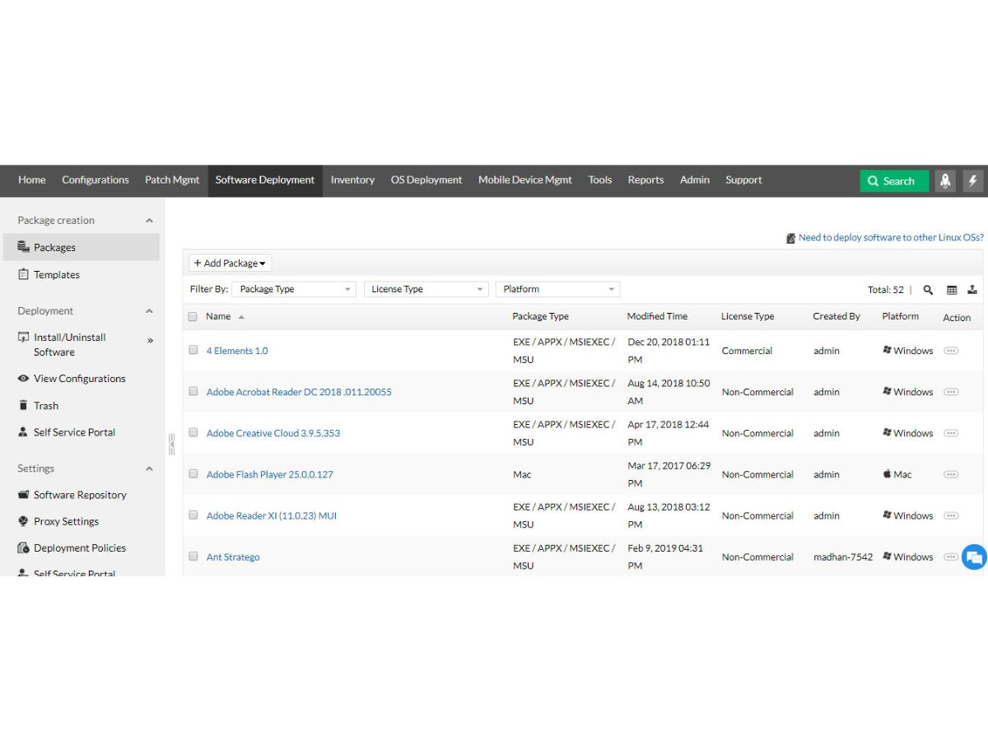Click the View Configurations eye icon
This screenshot has height=741, width=988.
23,379
